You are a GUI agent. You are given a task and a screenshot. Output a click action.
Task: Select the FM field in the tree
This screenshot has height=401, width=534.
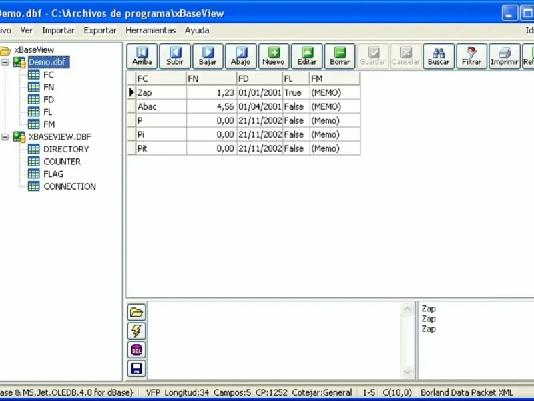tap(49, 124)
